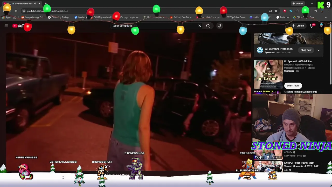Open options for Live PD video
The height and width of the screenshot is (187, 332).
pyautogui.click(x=322, y=163)
